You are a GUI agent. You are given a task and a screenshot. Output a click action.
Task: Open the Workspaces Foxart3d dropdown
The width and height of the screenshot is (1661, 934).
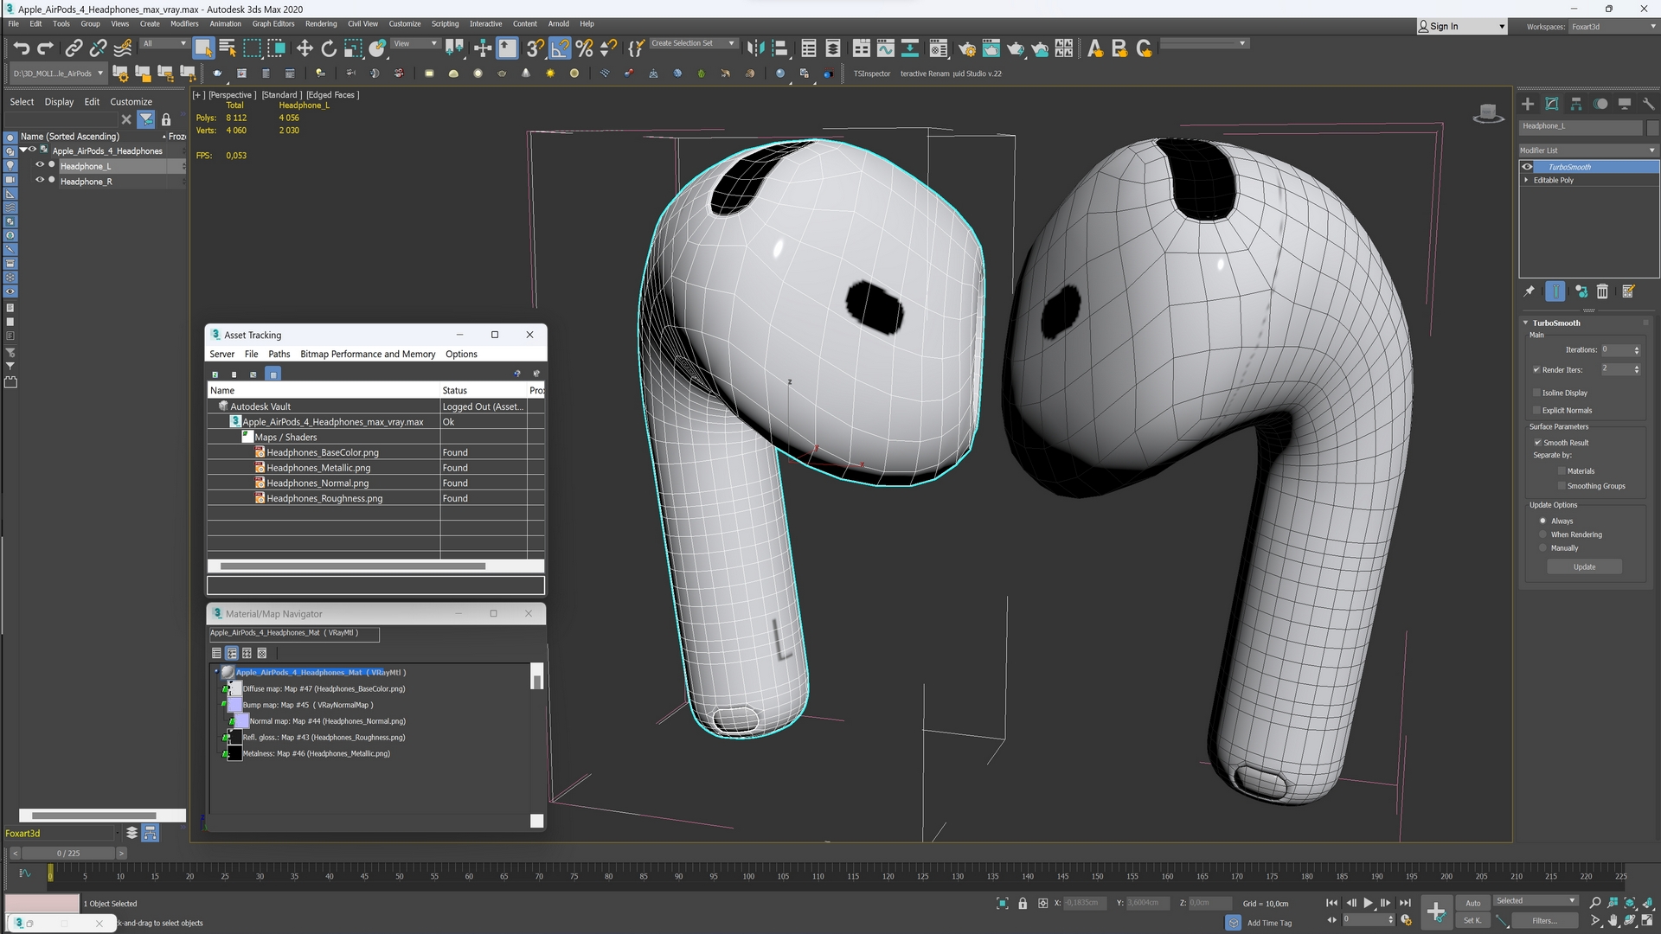click(1613, 27)
